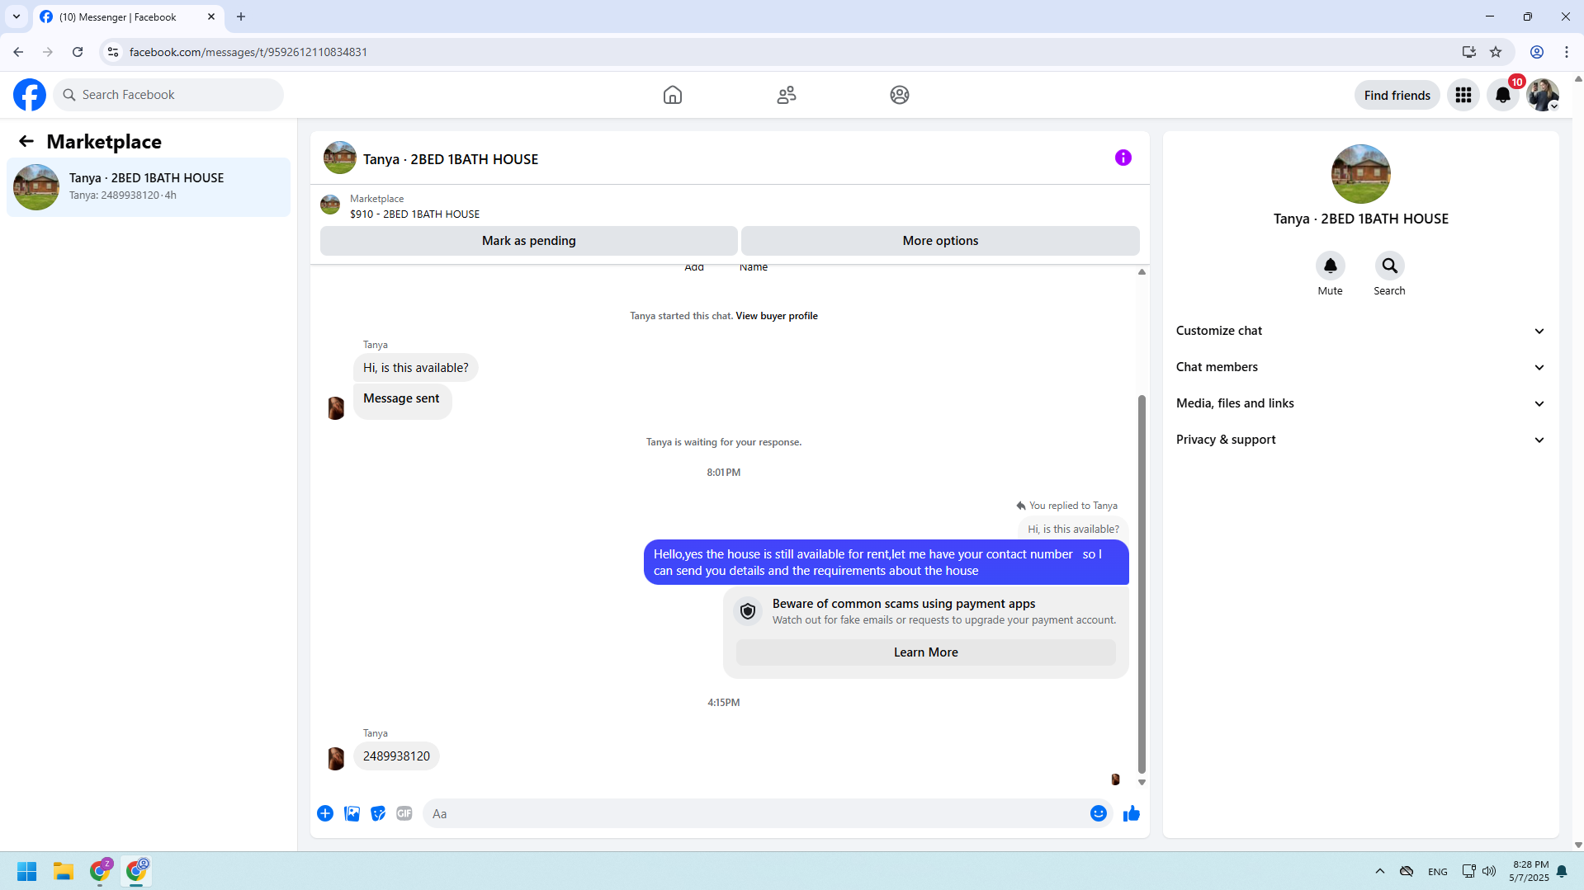Show hidden system tray icons

pyautogui.click(x=1380, y=871)
